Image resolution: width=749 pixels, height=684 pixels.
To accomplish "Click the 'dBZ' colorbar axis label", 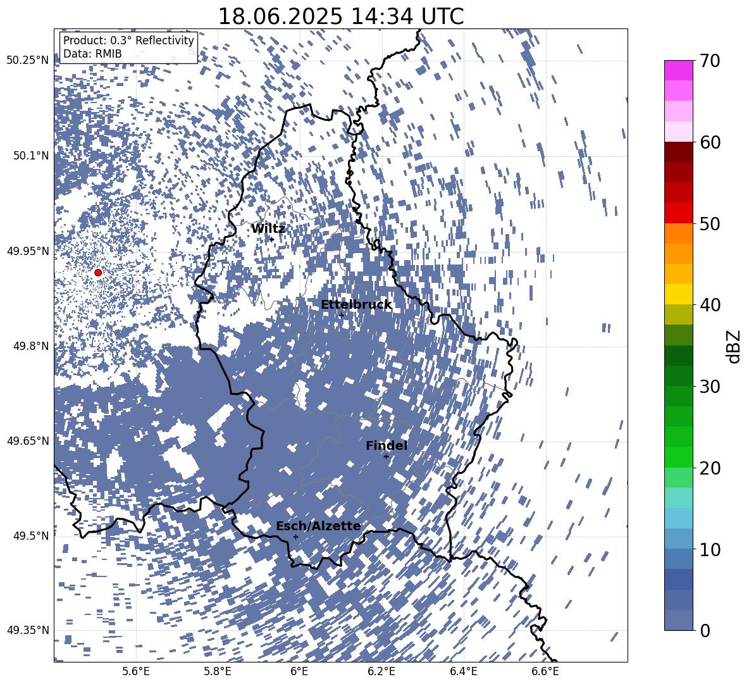I will (734, 346).
